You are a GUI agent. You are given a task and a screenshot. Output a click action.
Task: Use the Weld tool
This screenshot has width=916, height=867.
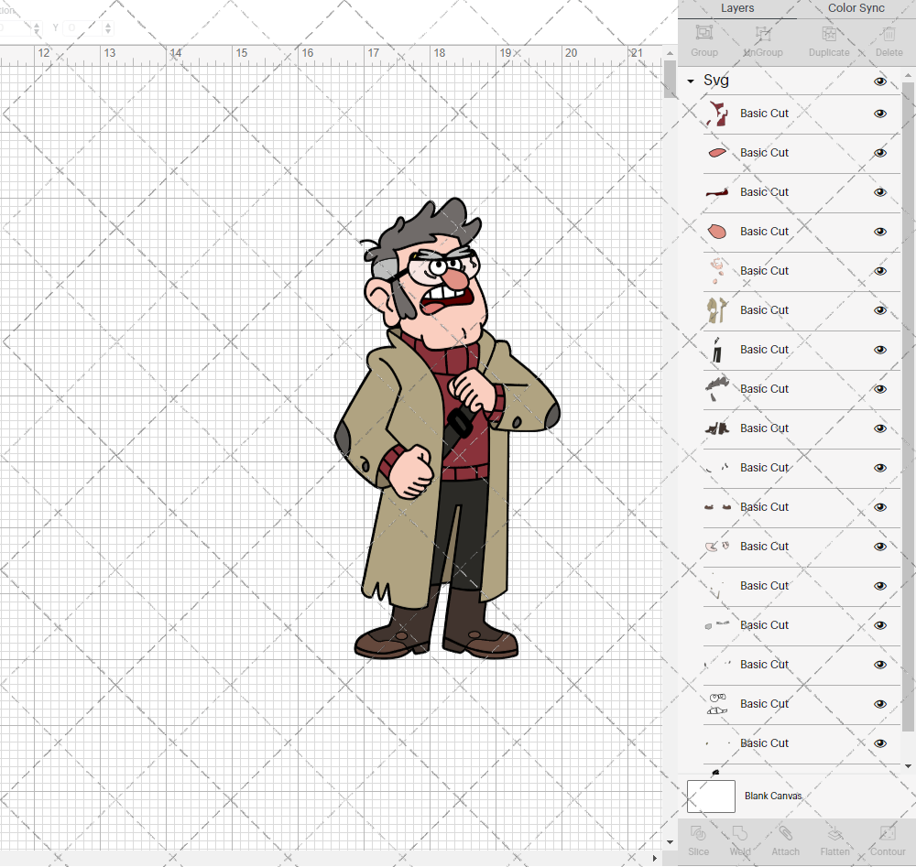pos(739,832)
